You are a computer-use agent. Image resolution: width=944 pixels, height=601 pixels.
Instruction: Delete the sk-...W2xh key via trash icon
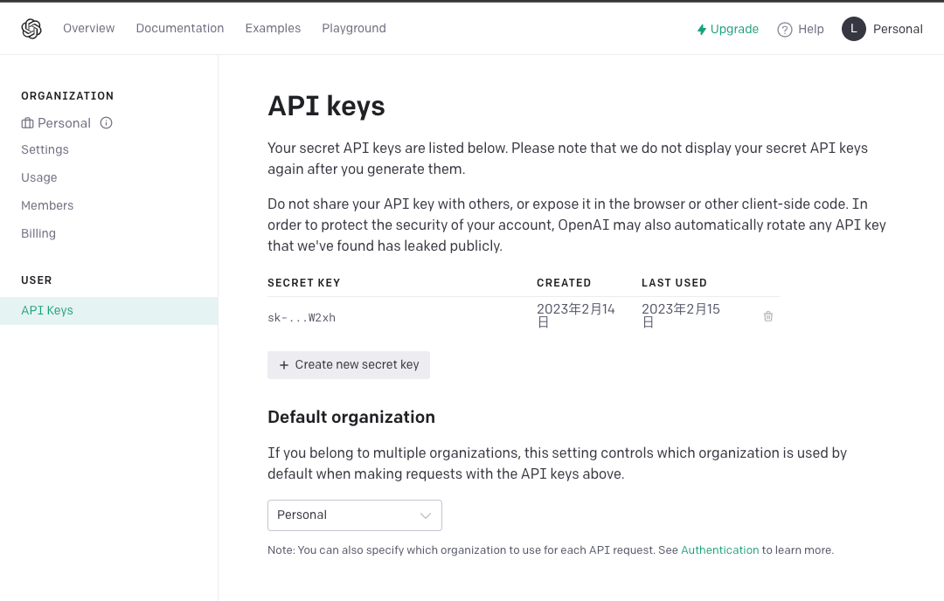point(768,316)
